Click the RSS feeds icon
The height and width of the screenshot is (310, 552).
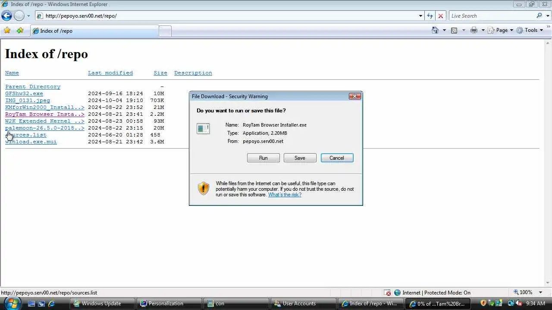pyautogui.click(x=454, y=30)
